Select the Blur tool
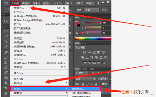Image resolution: width=156 pixels, height=97 pixels. point(6,83)
